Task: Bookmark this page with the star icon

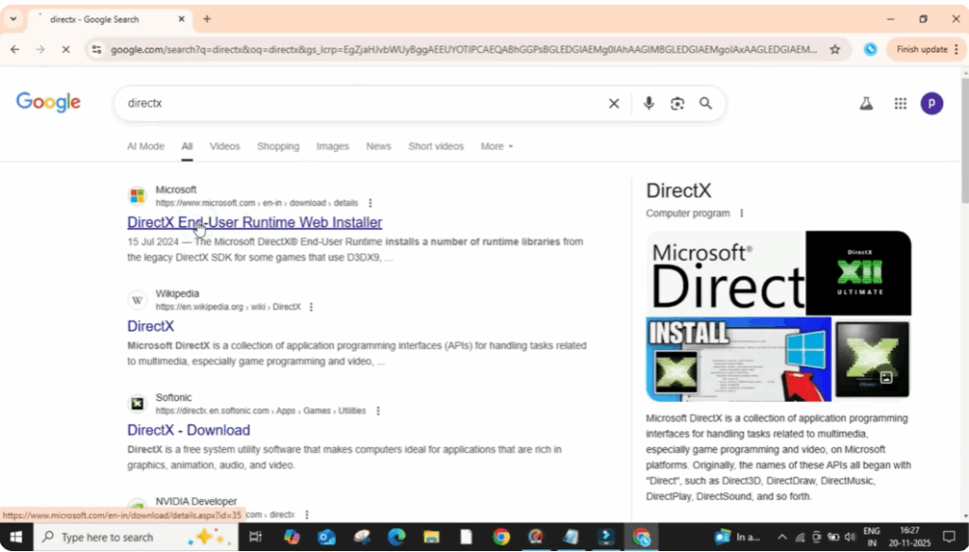Action: (x=837, y=48)
